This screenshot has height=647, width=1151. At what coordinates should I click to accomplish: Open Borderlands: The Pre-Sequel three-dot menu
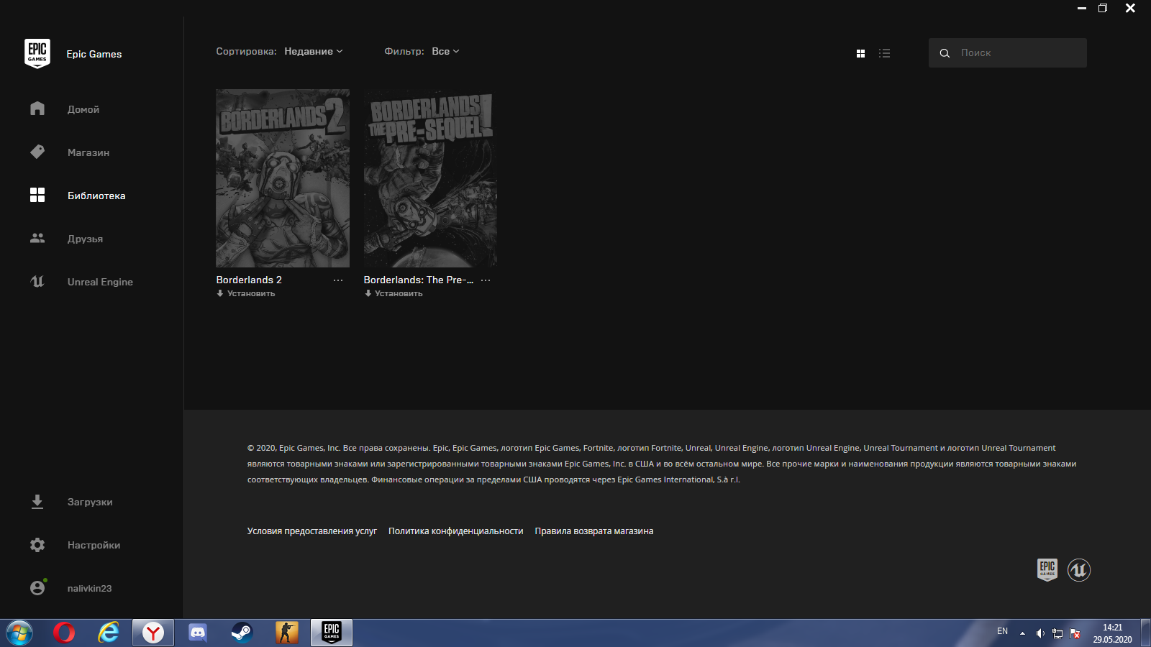pyautogui.click(x=486, y=280)
